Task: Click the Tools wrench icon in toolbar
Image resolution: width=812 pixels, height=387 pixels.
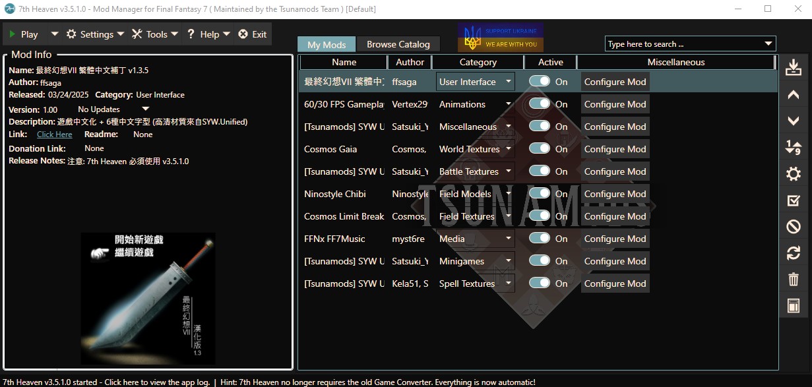Action: (x=137, y=34)
